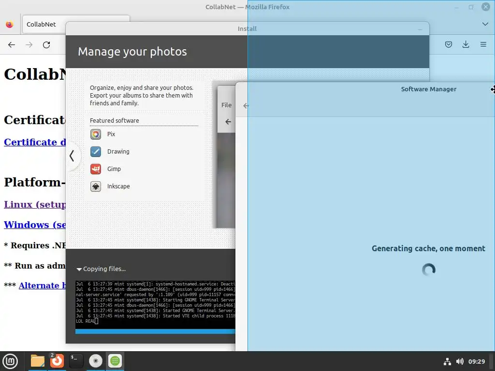Click the 'Inkscape' label in Featured software
495x371 pixels.
click(x=118, y=186)
